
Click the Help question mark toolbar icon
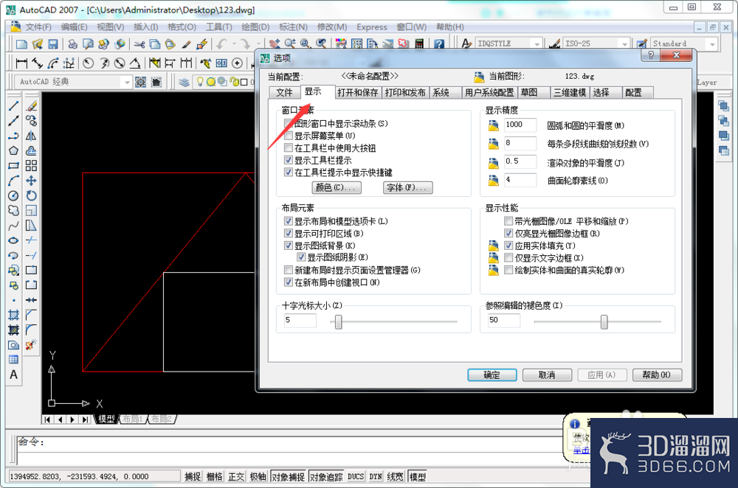pos(438,44)
